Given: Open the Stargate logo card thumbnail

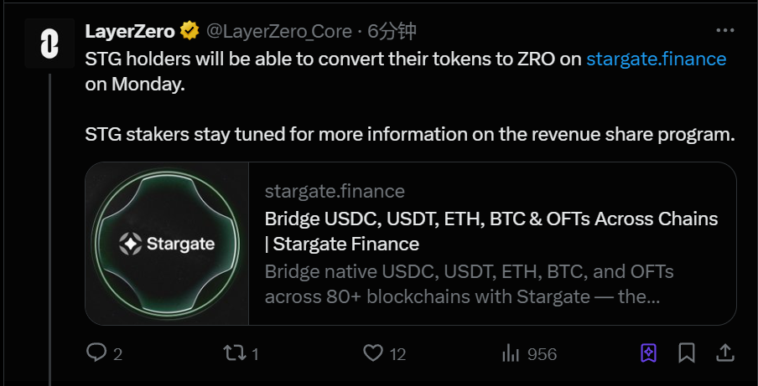Looking at the screenshot, I should (167, 244).
